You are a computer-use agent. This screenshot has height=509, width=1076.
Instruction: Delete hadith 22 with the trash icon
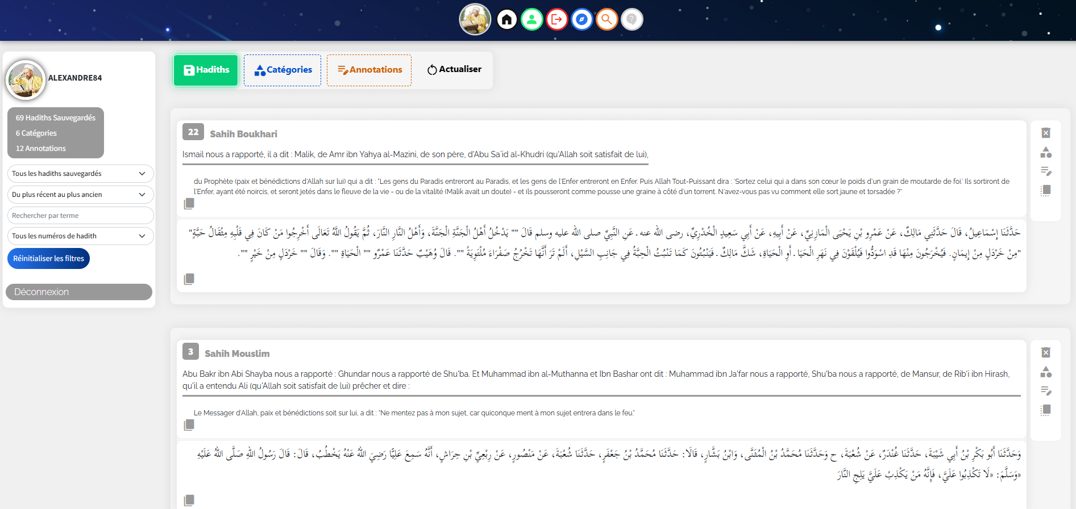[x=1045, y=133]
